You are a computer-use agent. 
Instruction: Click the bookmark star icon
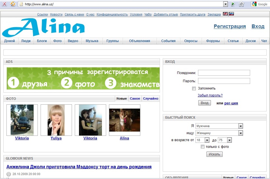pos(241,4)
